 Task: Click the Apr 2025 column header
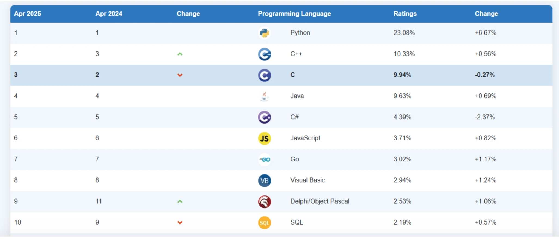[x=27, y=14]
